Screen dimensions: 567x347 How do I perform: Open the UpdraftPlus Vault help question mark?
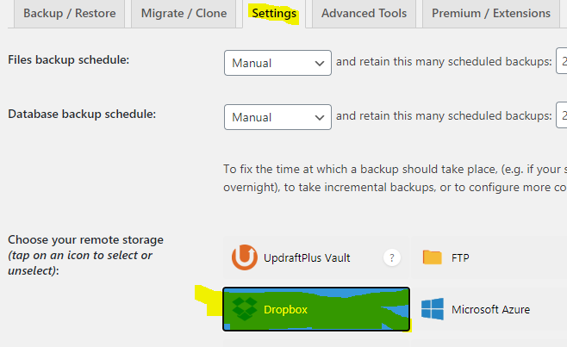tap(391, 257)
